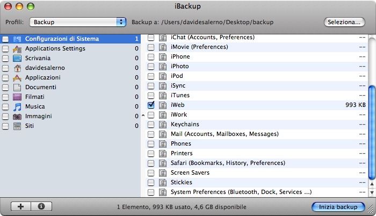Click the icon beside Keychains row
This screenshot has width=376, height=216.
point(163,125)
